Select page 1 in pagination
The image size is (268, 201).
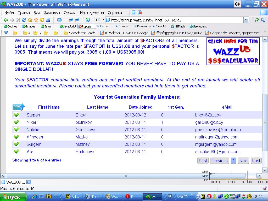[233, 161]
